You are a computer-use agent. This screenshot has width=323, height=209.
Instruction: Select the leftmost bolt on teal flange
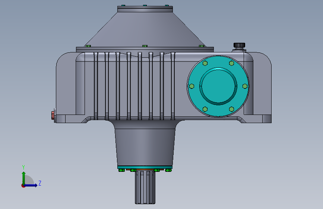tap(191, 86)
